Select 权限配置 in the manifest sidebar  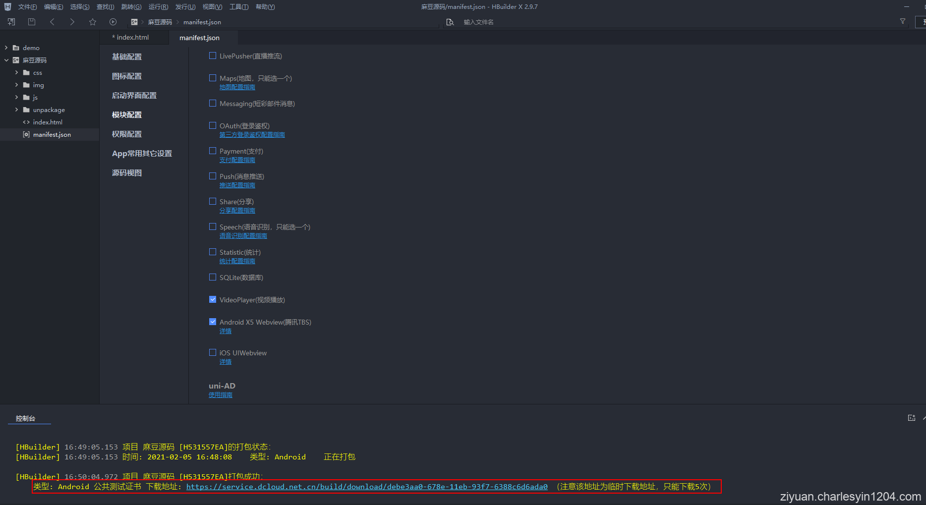127,134
